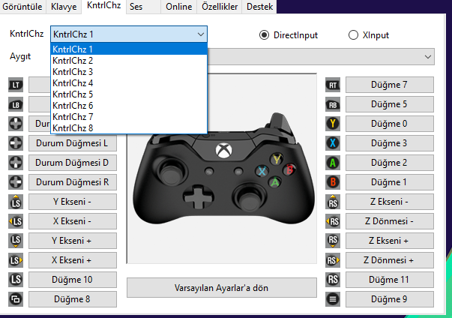The image size is (452, 318).
Task: Click the Düğme 10 mapping button
Action: coord(73,280)
